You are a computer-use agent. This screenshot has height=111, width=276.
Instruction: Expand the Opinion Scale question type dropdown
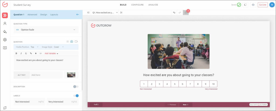[46, 30]
